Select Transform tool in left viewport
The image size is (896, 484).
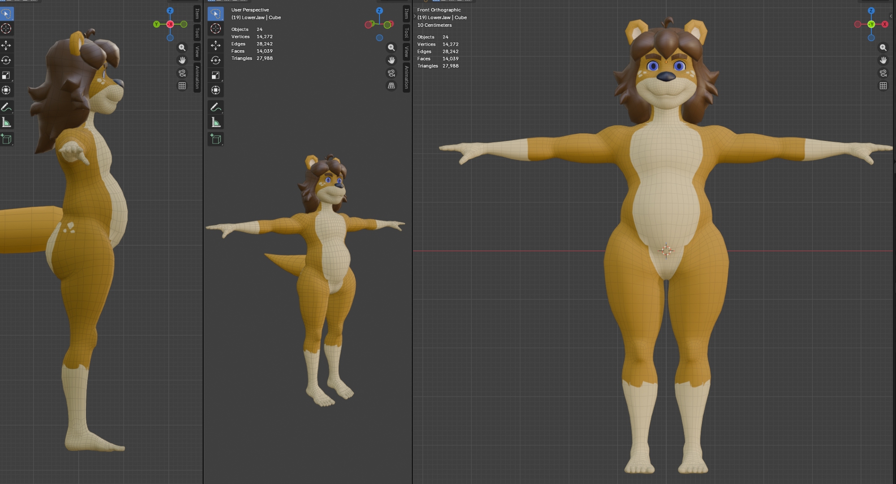pyautogui.click(x=6, y=90)
